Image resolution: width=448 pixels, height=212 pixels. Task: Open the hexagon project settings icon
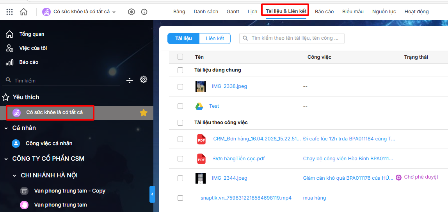pyautogui.click(x=131, y=12)
